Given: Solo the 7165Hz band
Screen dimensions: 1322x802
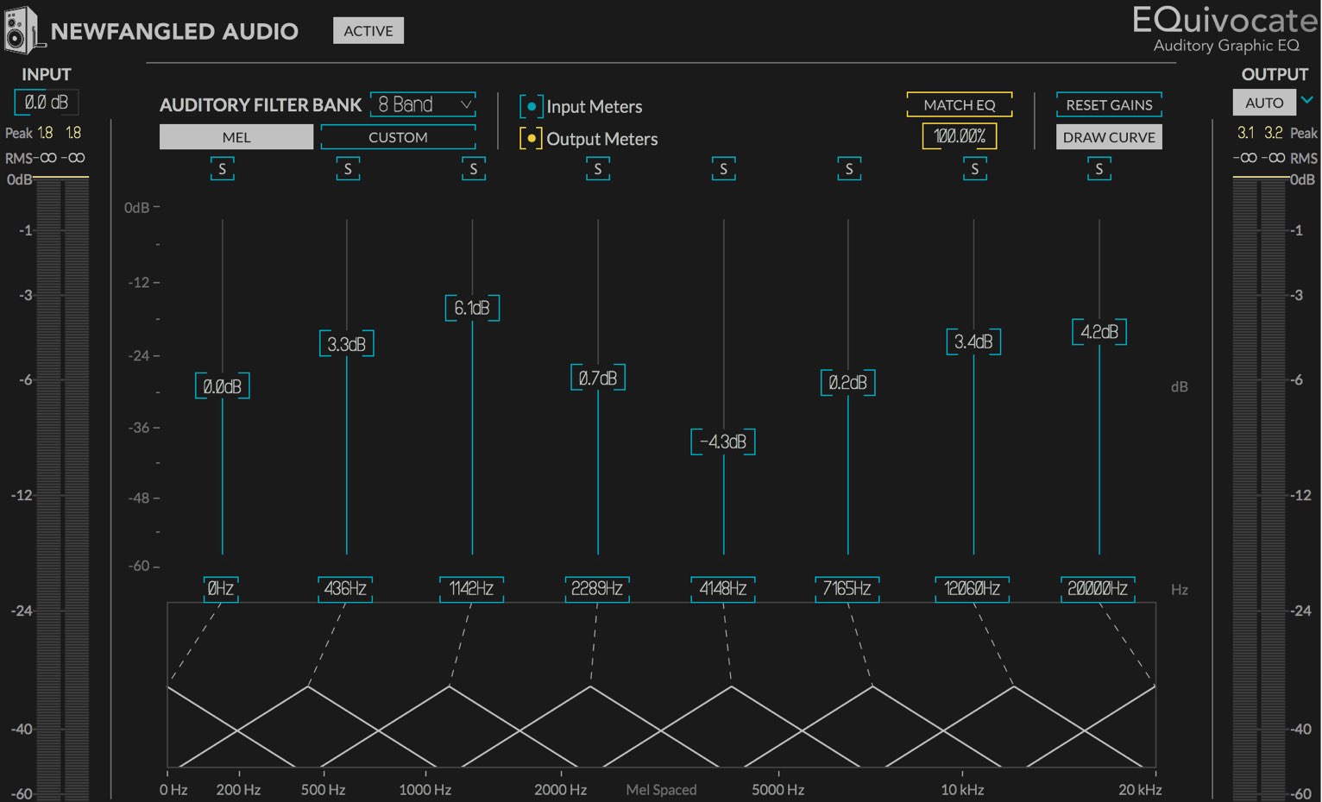Looking at the screenshot, I should (849, 169).
